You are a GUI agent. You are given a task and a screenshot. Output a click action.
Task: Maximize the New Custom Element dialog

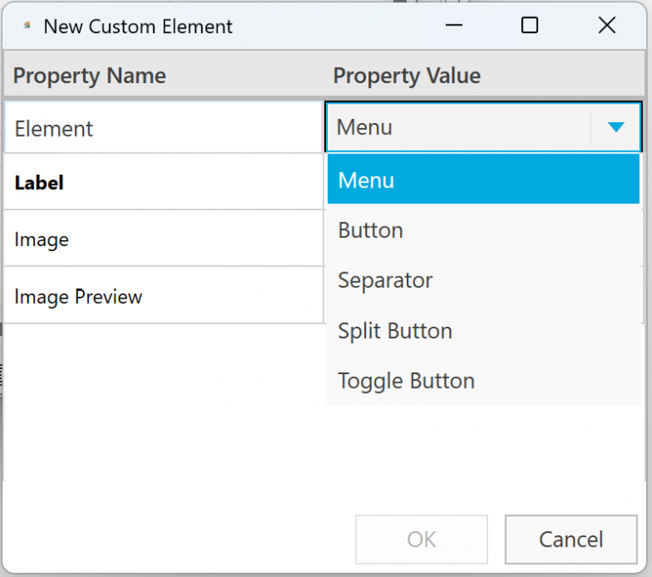[530, 25]
